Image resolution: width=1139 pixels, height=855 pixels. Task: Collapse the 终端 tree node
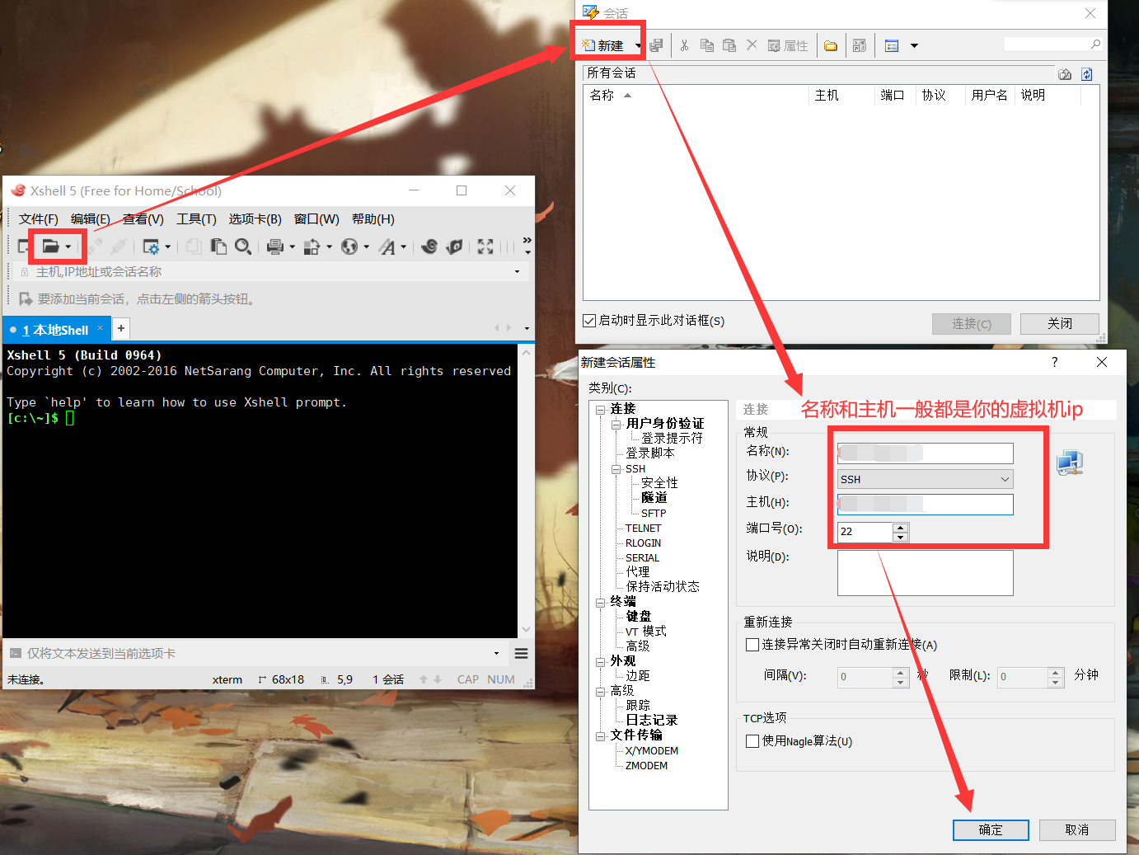[x=601, y=603]
